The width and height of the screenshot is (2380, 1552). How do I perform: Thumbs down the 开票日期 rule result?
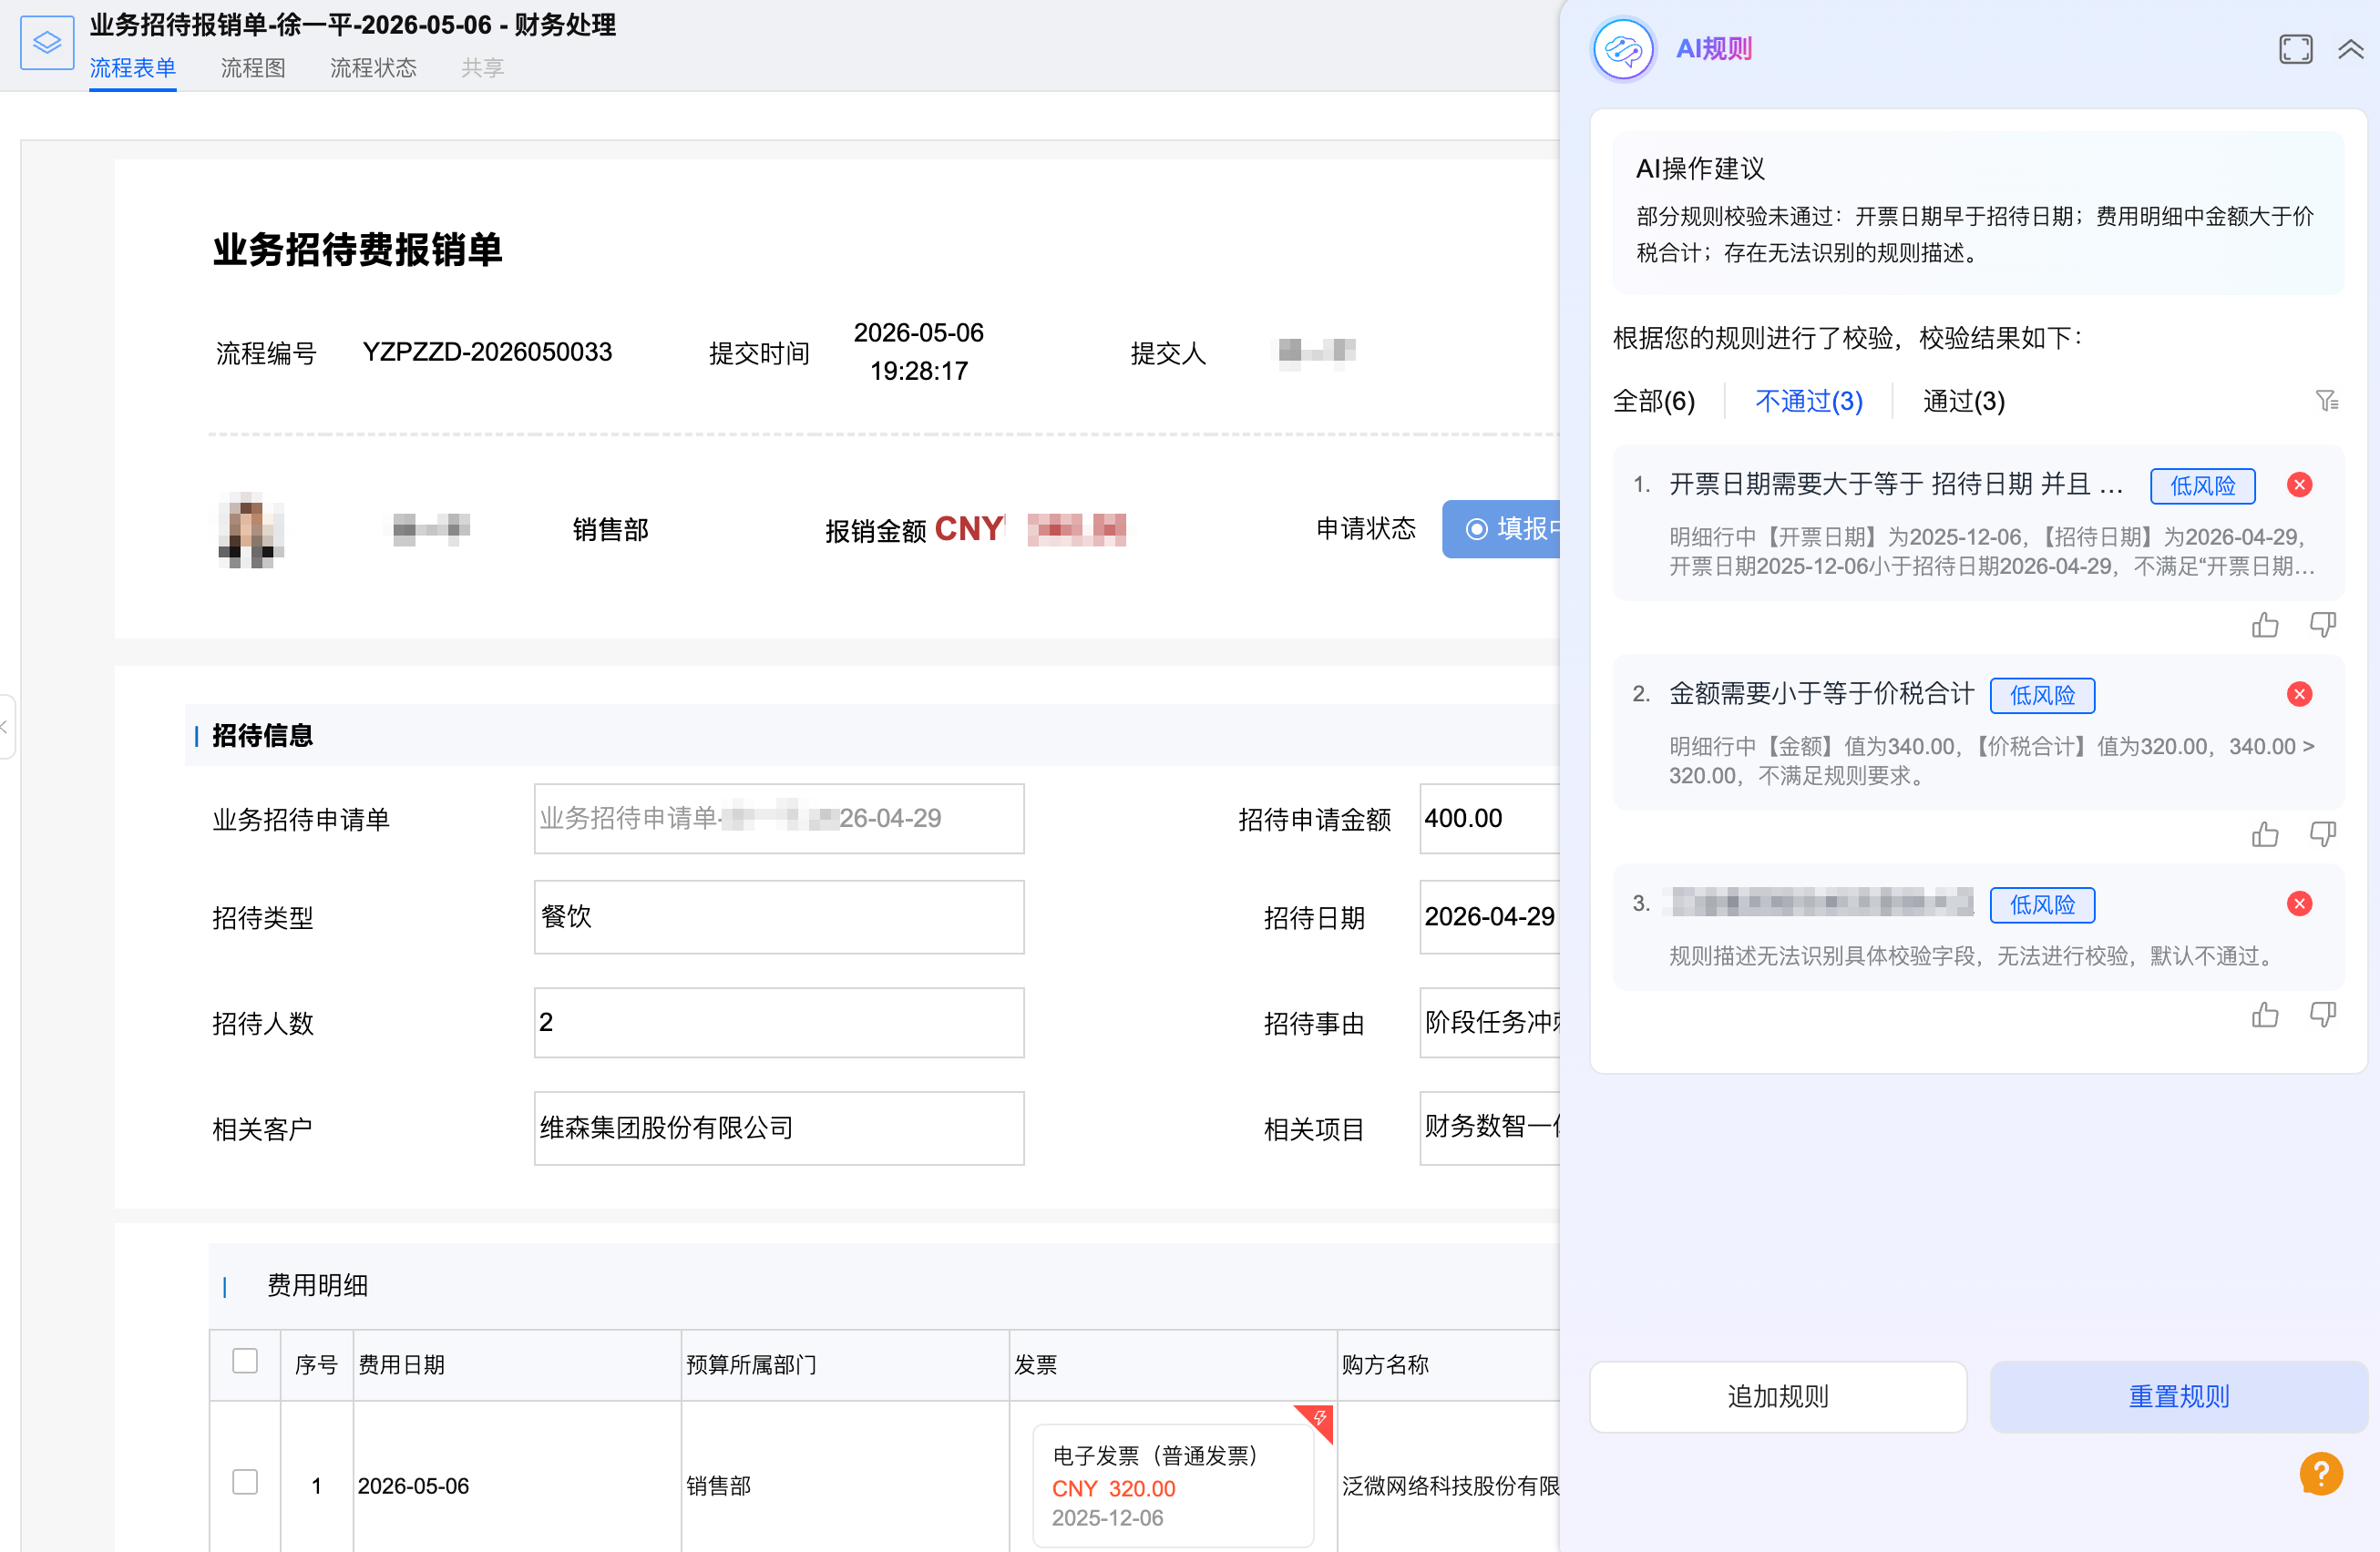tap(2322, 625)
